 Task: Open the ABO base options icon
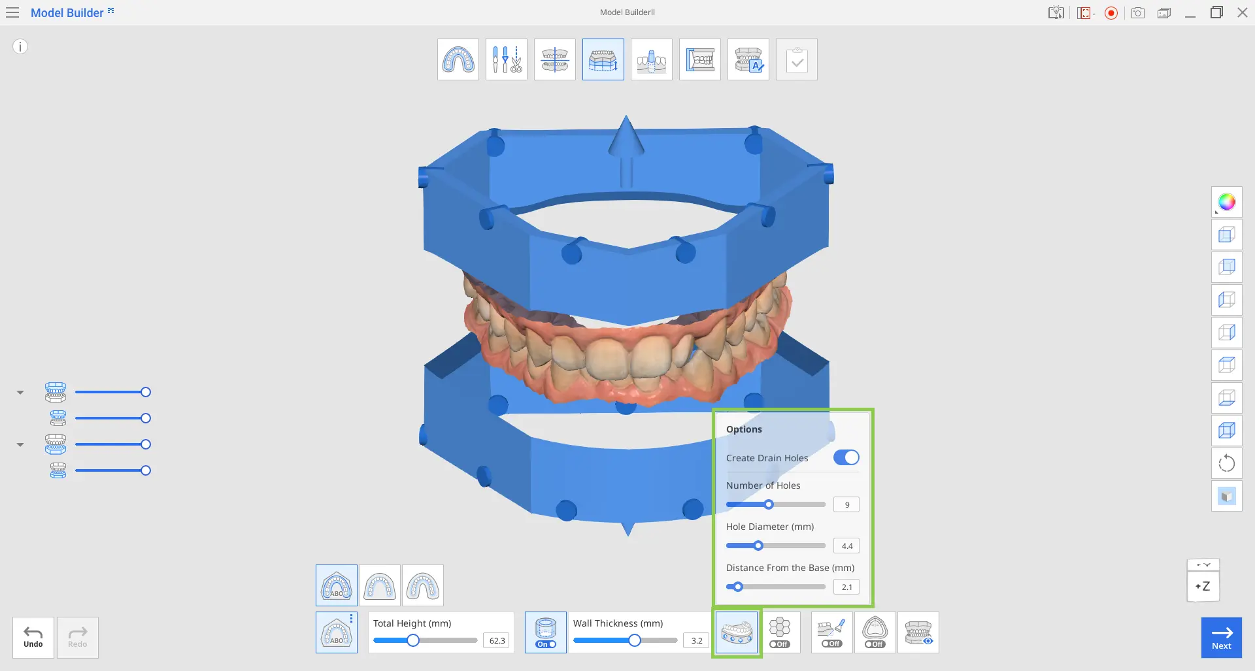[337, 632]
